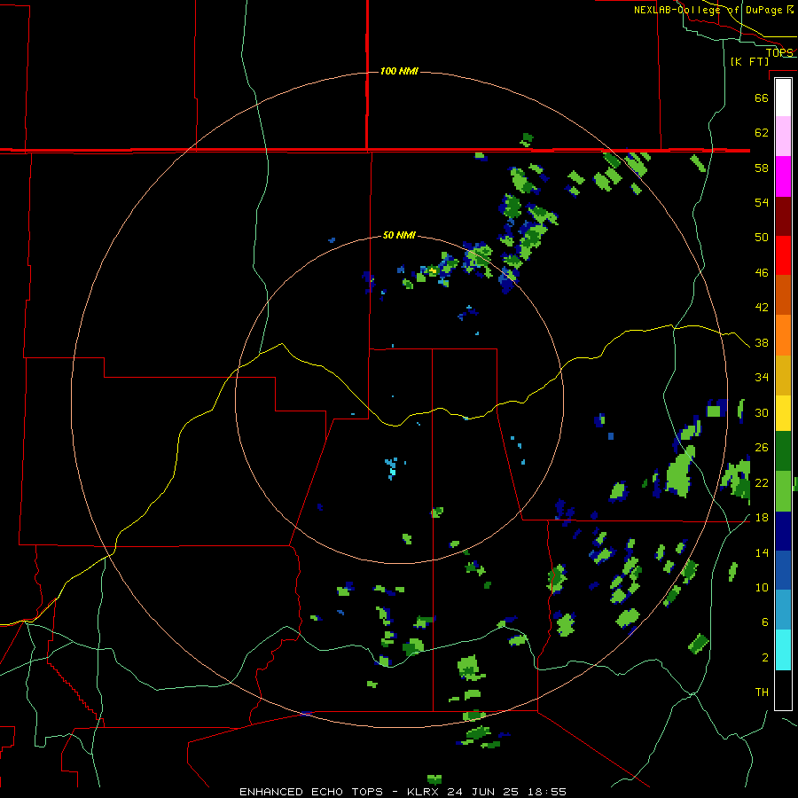Select the dark green legend swatch
Viewport: 798px width, 798px height.
click(x=783, y=451)
